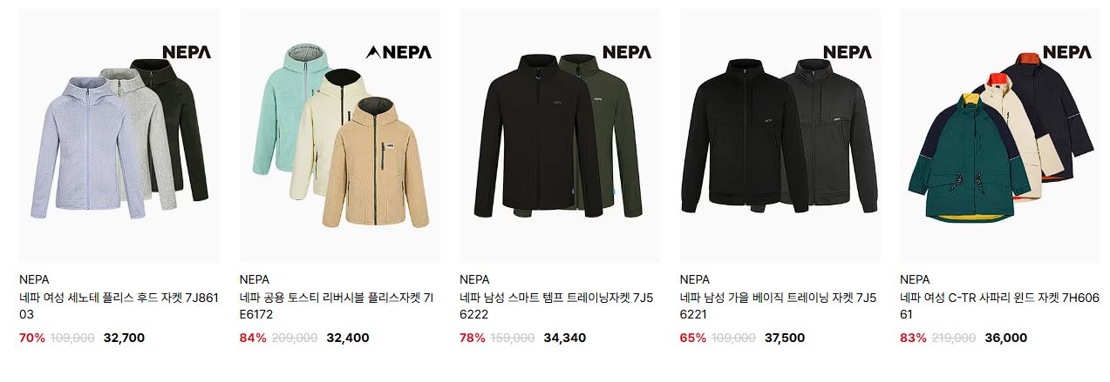The width and height of the screenshot is (1110, 382).
Task: Open the product title ending in 7H60661
Action: pos(999,305)
